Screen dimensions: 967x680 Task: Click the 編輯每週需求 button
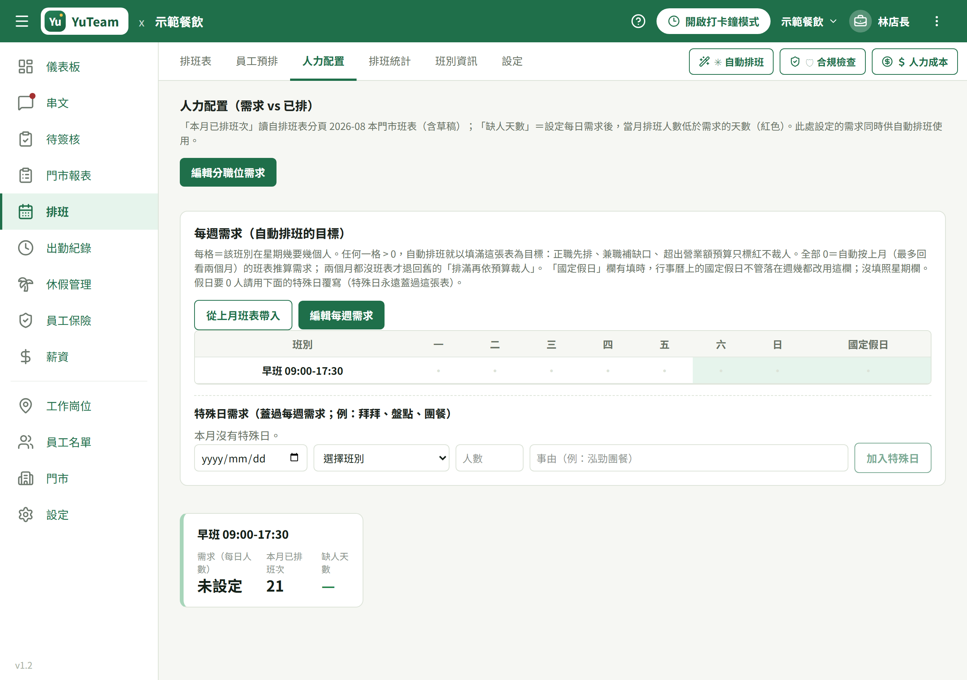(341, 315)
